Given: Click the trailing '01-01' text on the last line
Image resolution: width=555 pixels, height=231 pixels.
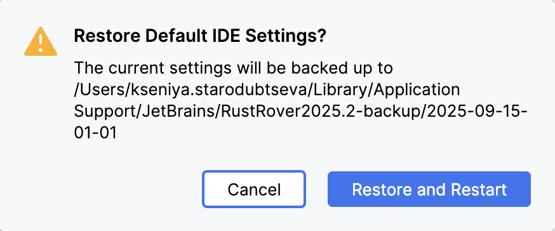Looking at the screenshot, I should 95,134.
